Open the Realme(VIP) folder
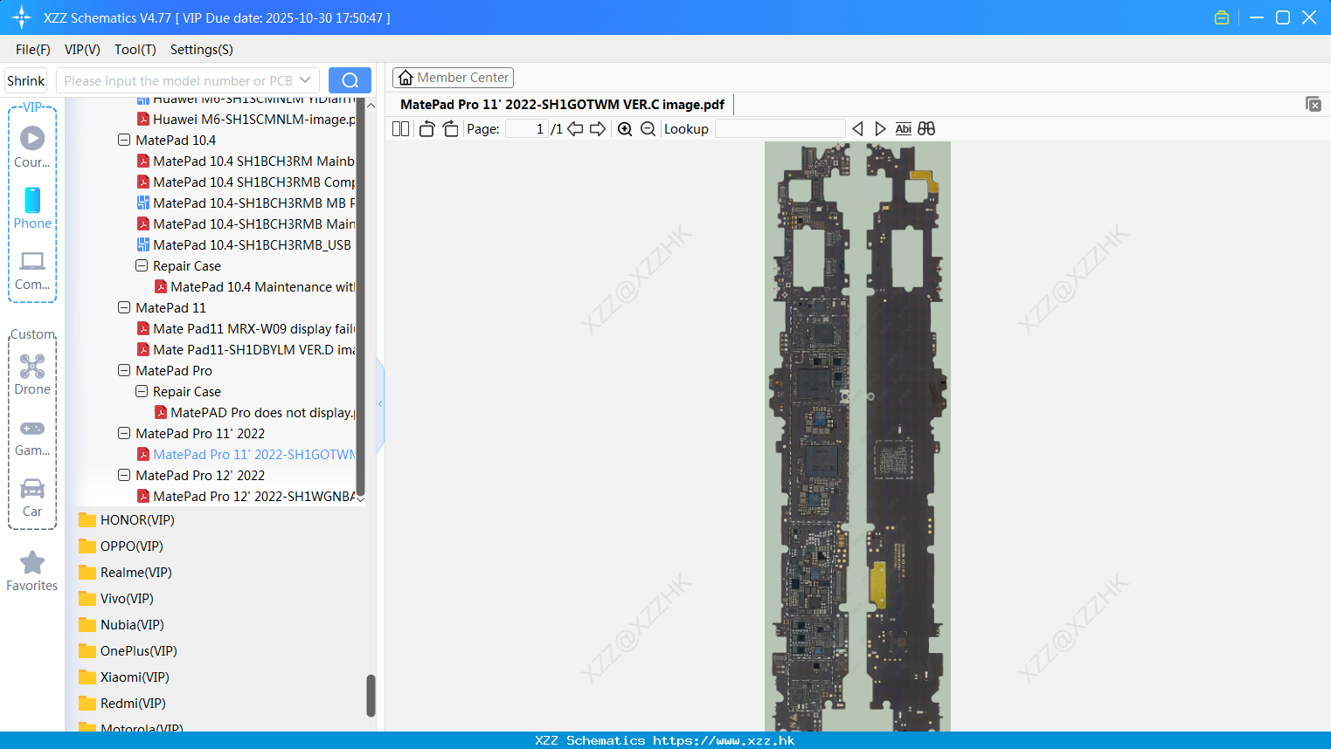This screenshot has height=749, width=1331. pyautogui.click(x=125, y=573)
